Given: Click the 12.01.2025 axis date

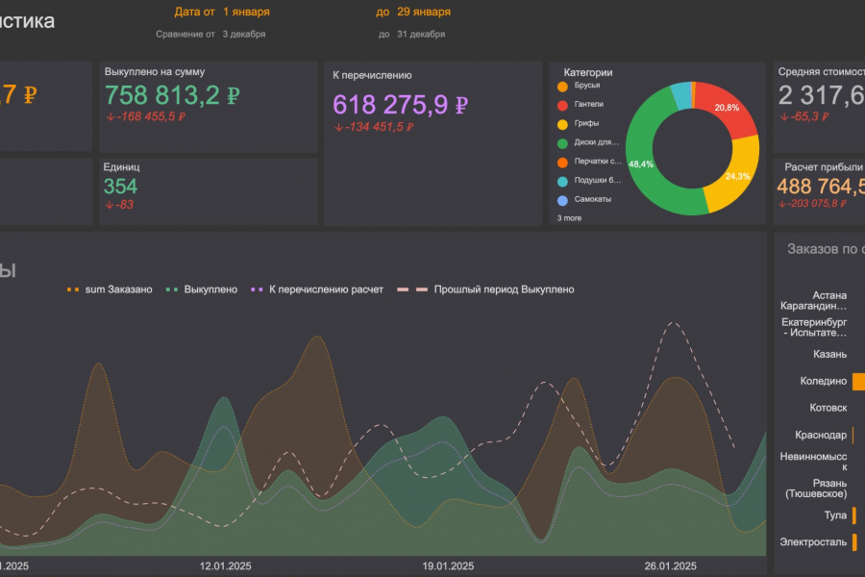Looking at the screenshot, I should pos(225,566).
